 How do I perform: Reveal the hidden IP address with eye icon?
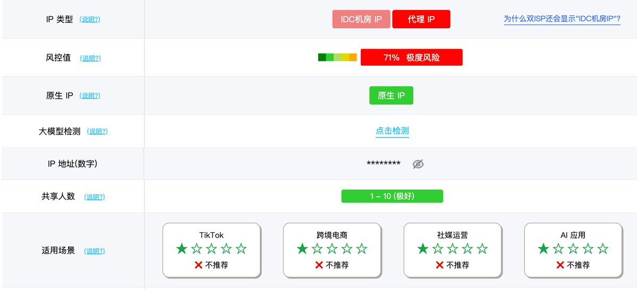click(418, 164)
